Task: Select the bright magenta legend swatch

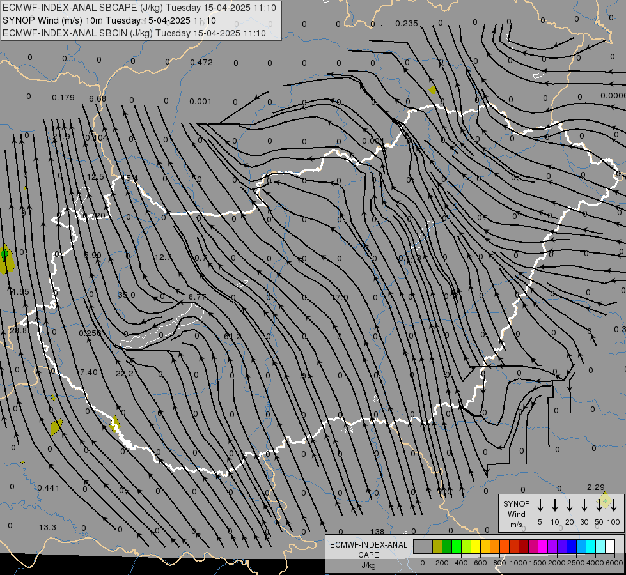Action: click(543, 547)
